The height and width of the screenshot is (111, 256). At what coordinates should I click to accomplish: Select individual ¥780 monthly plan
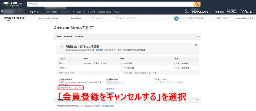tap(121, 63)
